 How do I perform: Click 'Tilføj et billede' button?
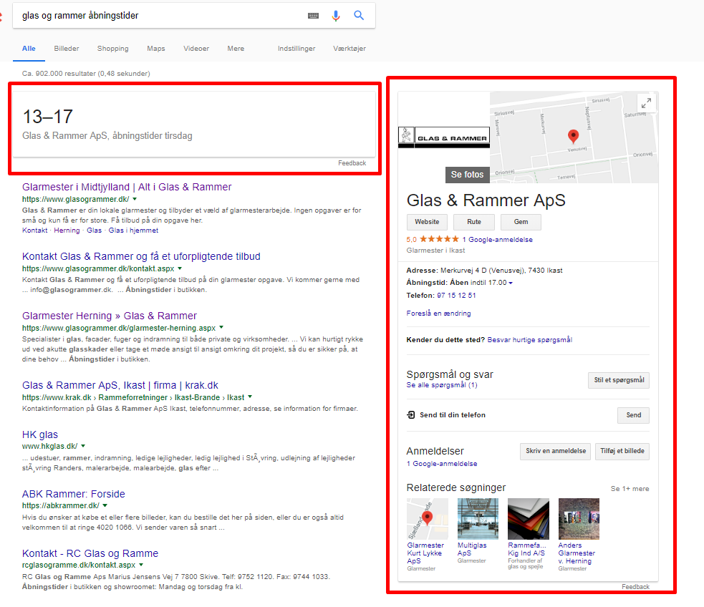622,451
